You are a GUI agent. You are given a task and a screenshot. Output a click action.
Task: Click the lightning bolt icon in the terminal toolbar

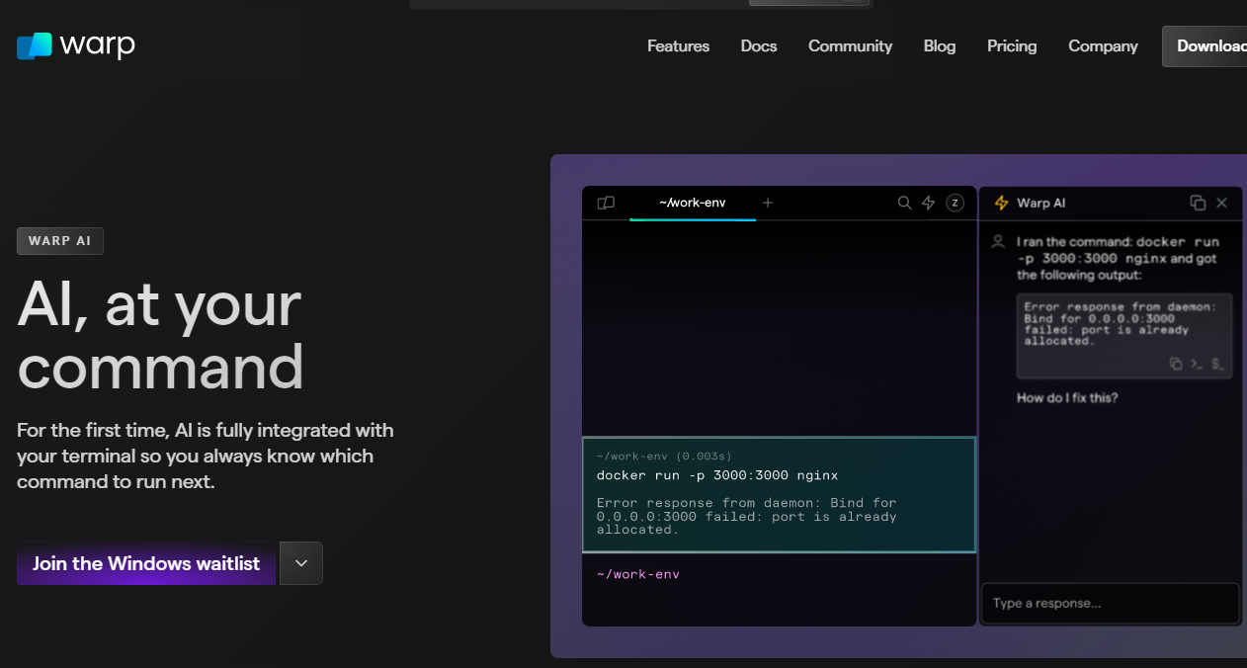tap(929, 203)
